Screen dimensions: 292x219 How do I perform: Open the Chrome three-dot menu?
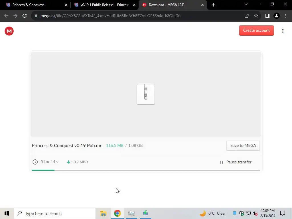pyautogui.click(x=286, y=16)
